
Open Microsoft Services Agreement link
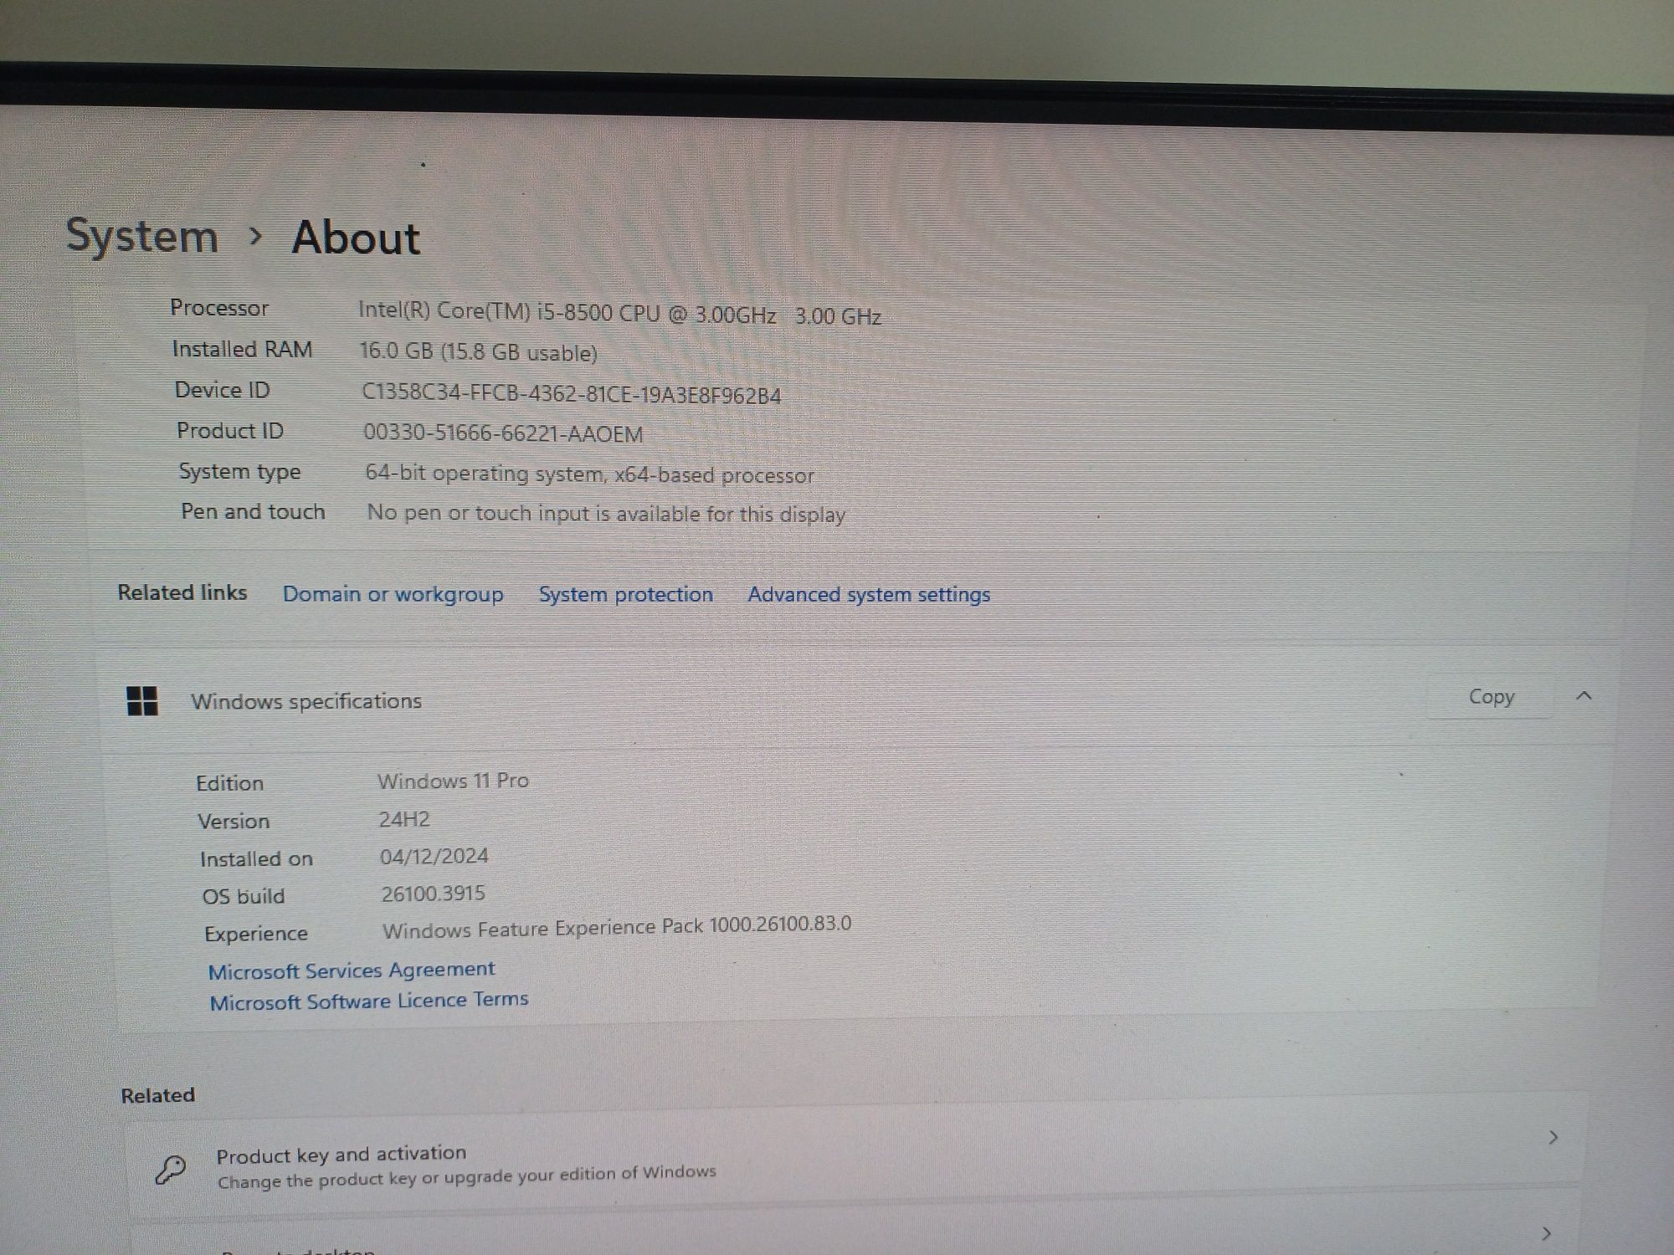[x=352, y=971]
